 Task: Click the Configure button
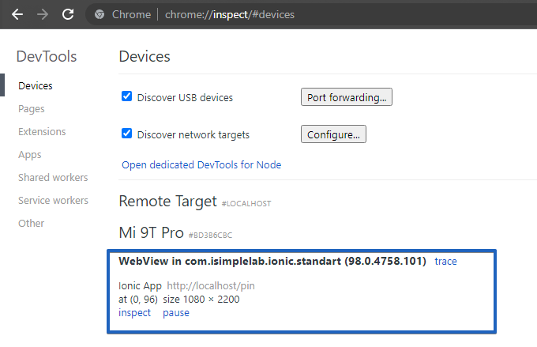click(x=333, y=134)
